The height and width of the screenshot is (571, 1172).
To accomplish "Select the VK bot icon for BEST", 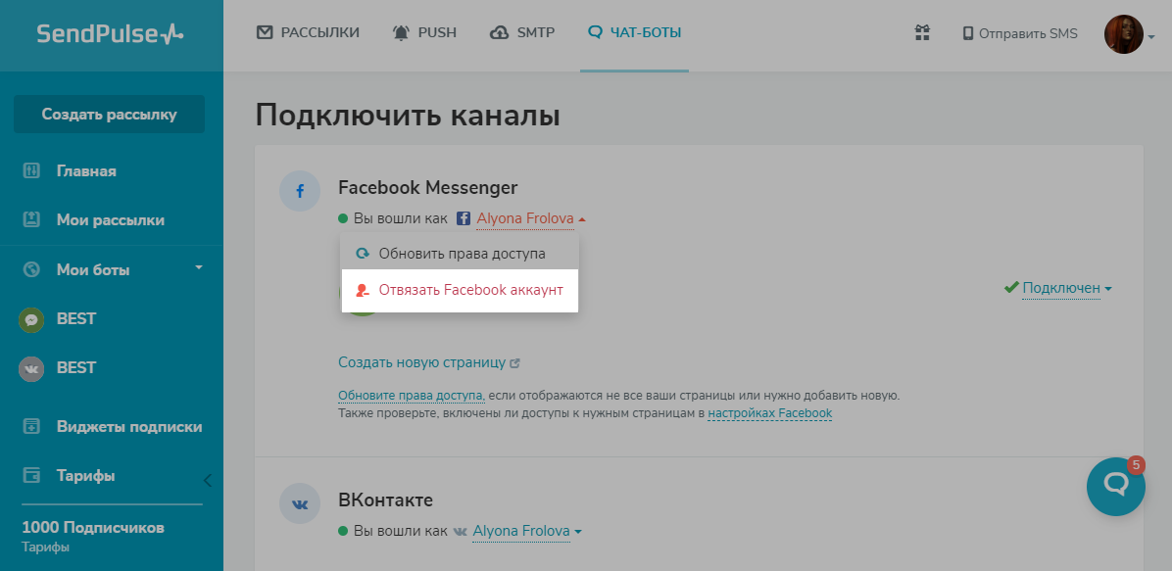I will pos(31,368).
